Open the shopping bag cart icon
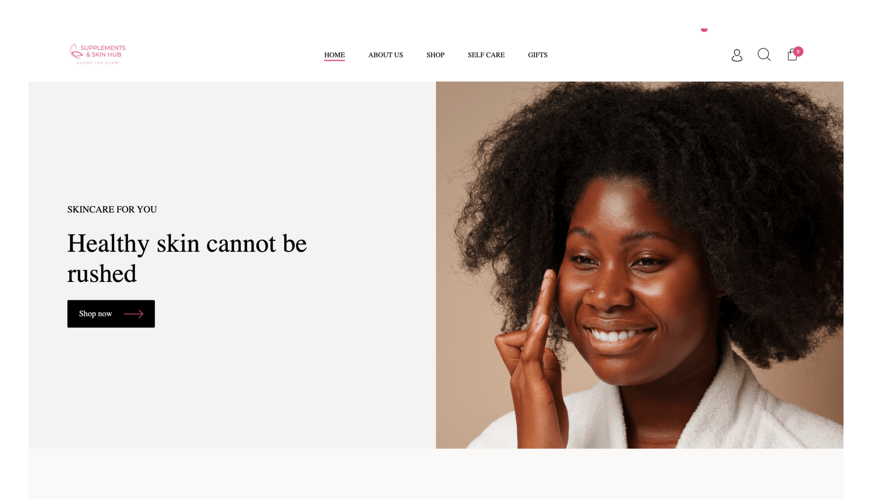The width and height of the screenshot is (872, 499). (792, 55)
